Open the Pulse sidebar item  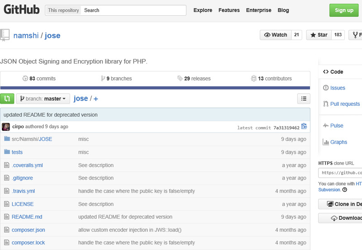(x=337, y=126)
